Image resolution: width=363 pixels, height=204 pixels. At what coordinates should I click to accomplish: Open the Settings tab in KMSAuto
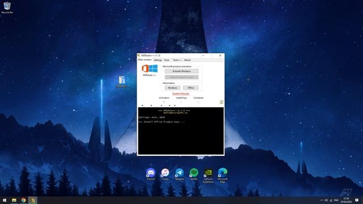pos(158,60)
